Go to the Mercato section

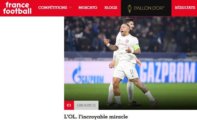88,8
